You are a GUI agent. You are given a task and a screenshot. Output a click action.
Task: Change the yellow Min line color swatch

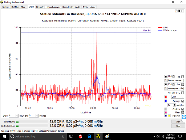click(x=169, y=116)
